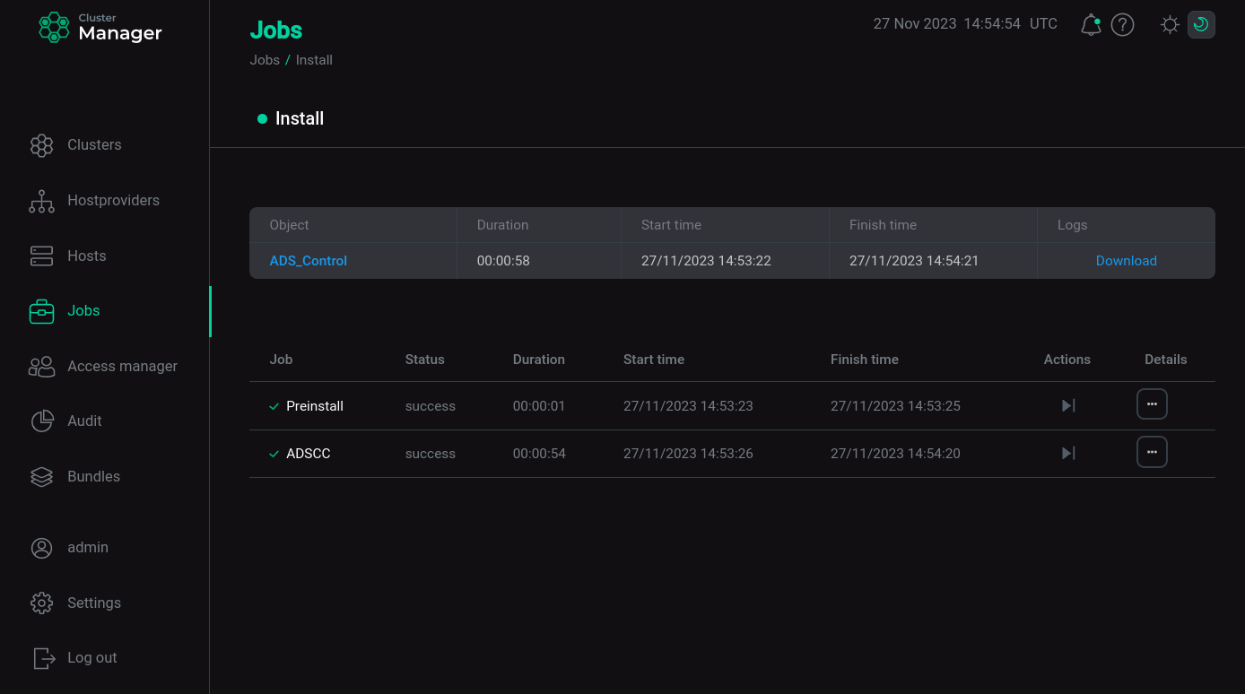Select the Jobs briefcase icon
Screen dimensions: 1245x694
point(42,311)
